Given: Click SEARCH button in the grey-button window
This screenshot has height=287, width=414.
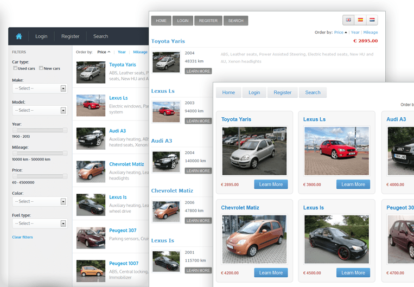Looking at the screenshot, I should click(x=236, y=21).
